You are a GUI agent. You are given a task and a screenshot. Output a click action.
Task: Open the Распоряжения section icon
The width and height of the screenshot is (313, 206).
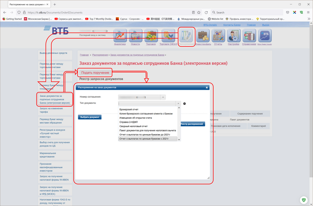point(186,36)
